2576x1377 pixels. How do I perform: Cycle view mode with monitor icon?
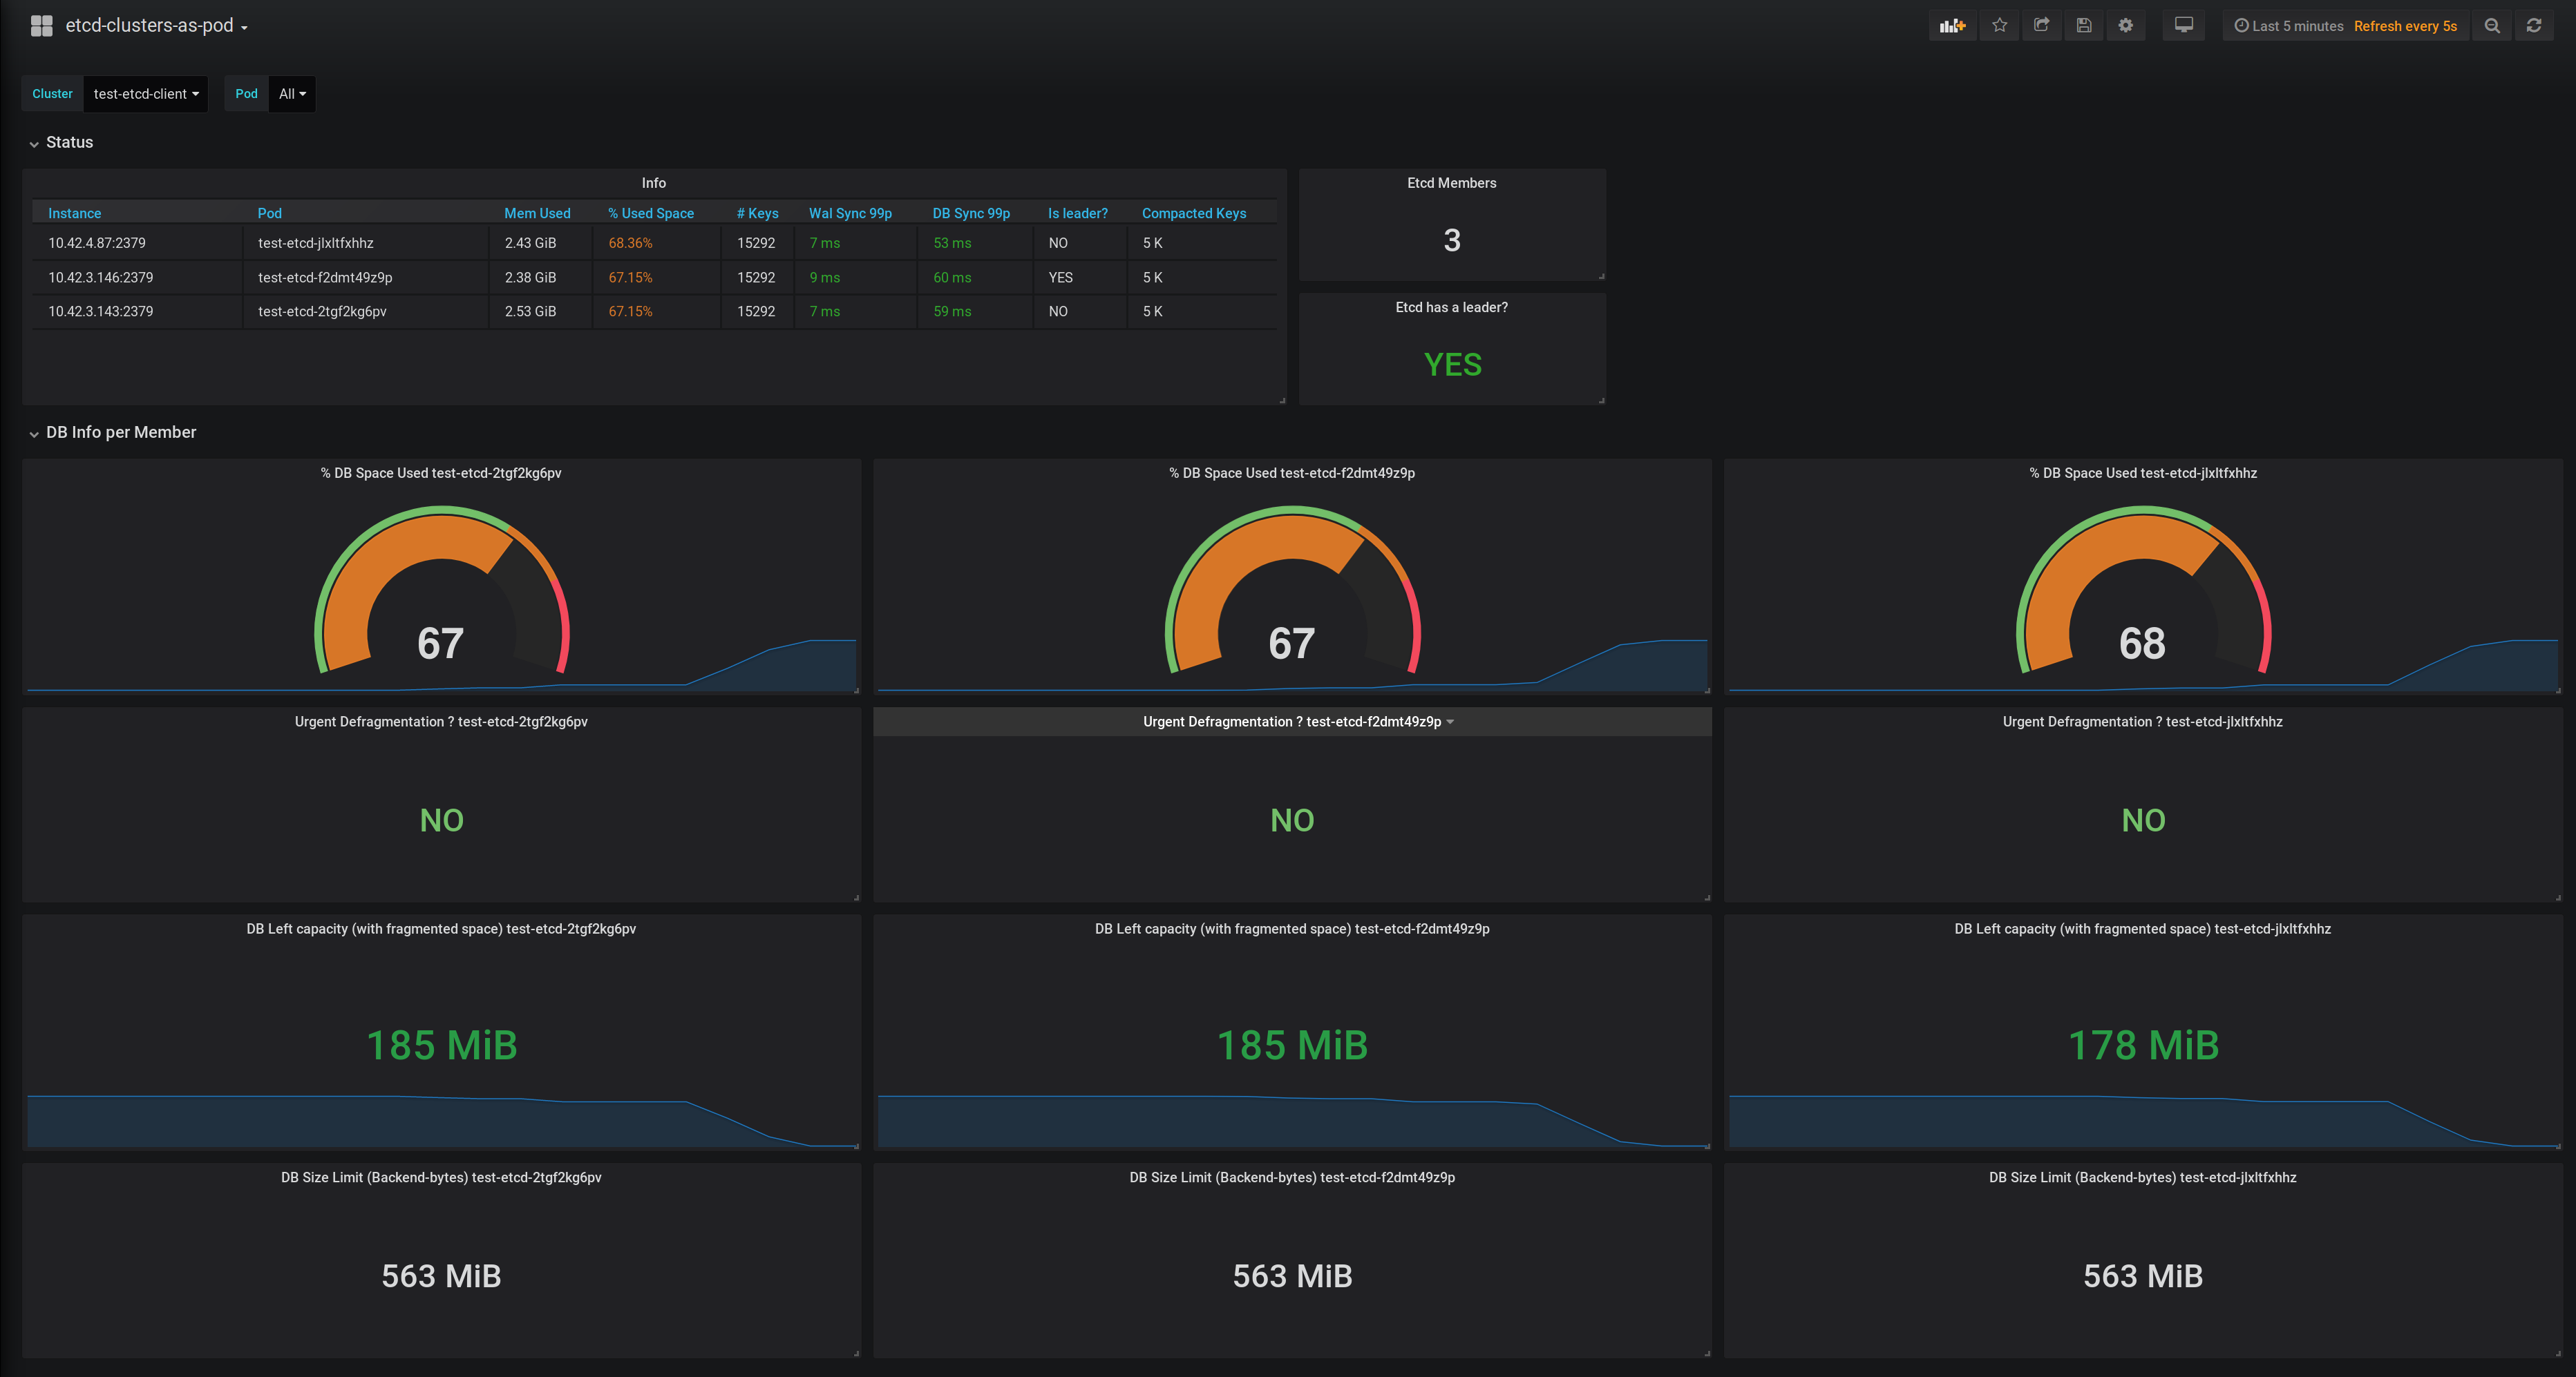tap(2183, 26)
